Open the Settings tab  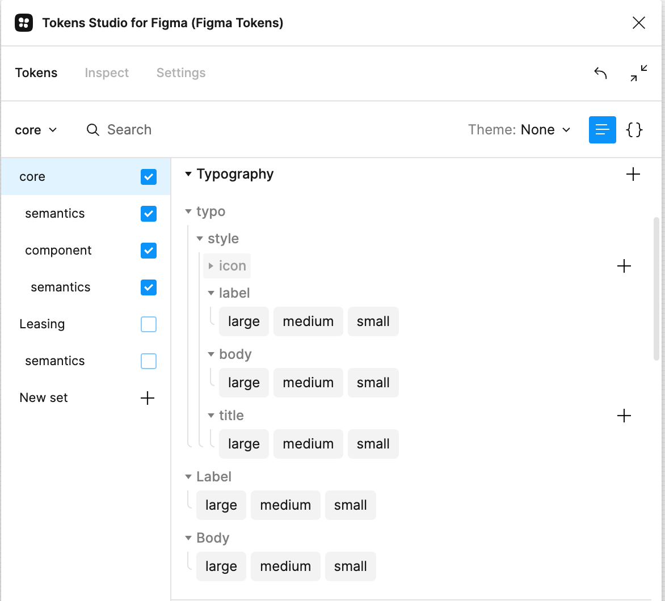180,73
